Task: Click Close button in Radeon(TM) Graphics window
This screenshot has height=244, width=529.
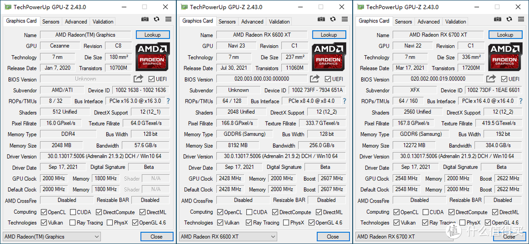Action: 156,237
